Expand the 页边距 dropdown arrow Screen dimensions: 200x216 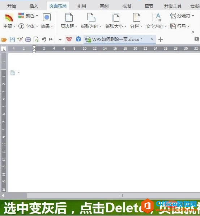coord(76,26)
